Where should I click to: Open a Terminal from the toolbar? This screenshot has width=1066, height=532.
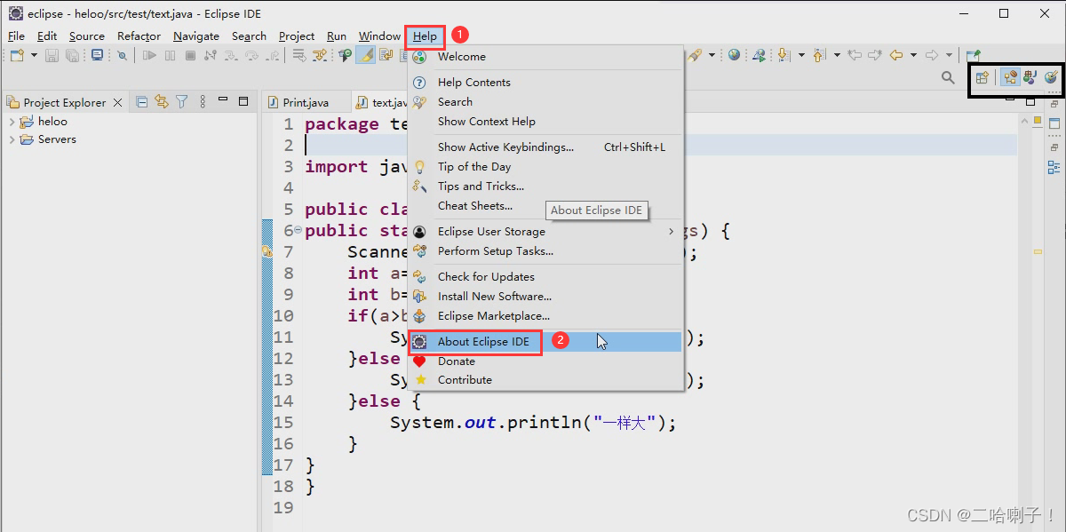(x=98, y=55)
